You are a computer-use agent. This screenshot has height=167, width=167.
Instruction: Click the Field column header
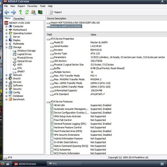[49, 35]
